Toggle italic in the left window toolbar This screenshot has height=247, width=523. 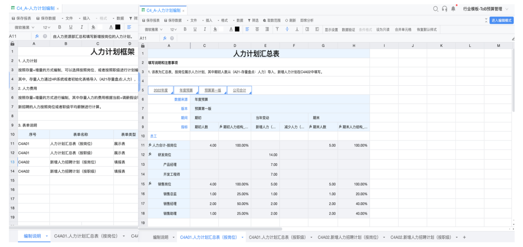(x=82, y=28)
